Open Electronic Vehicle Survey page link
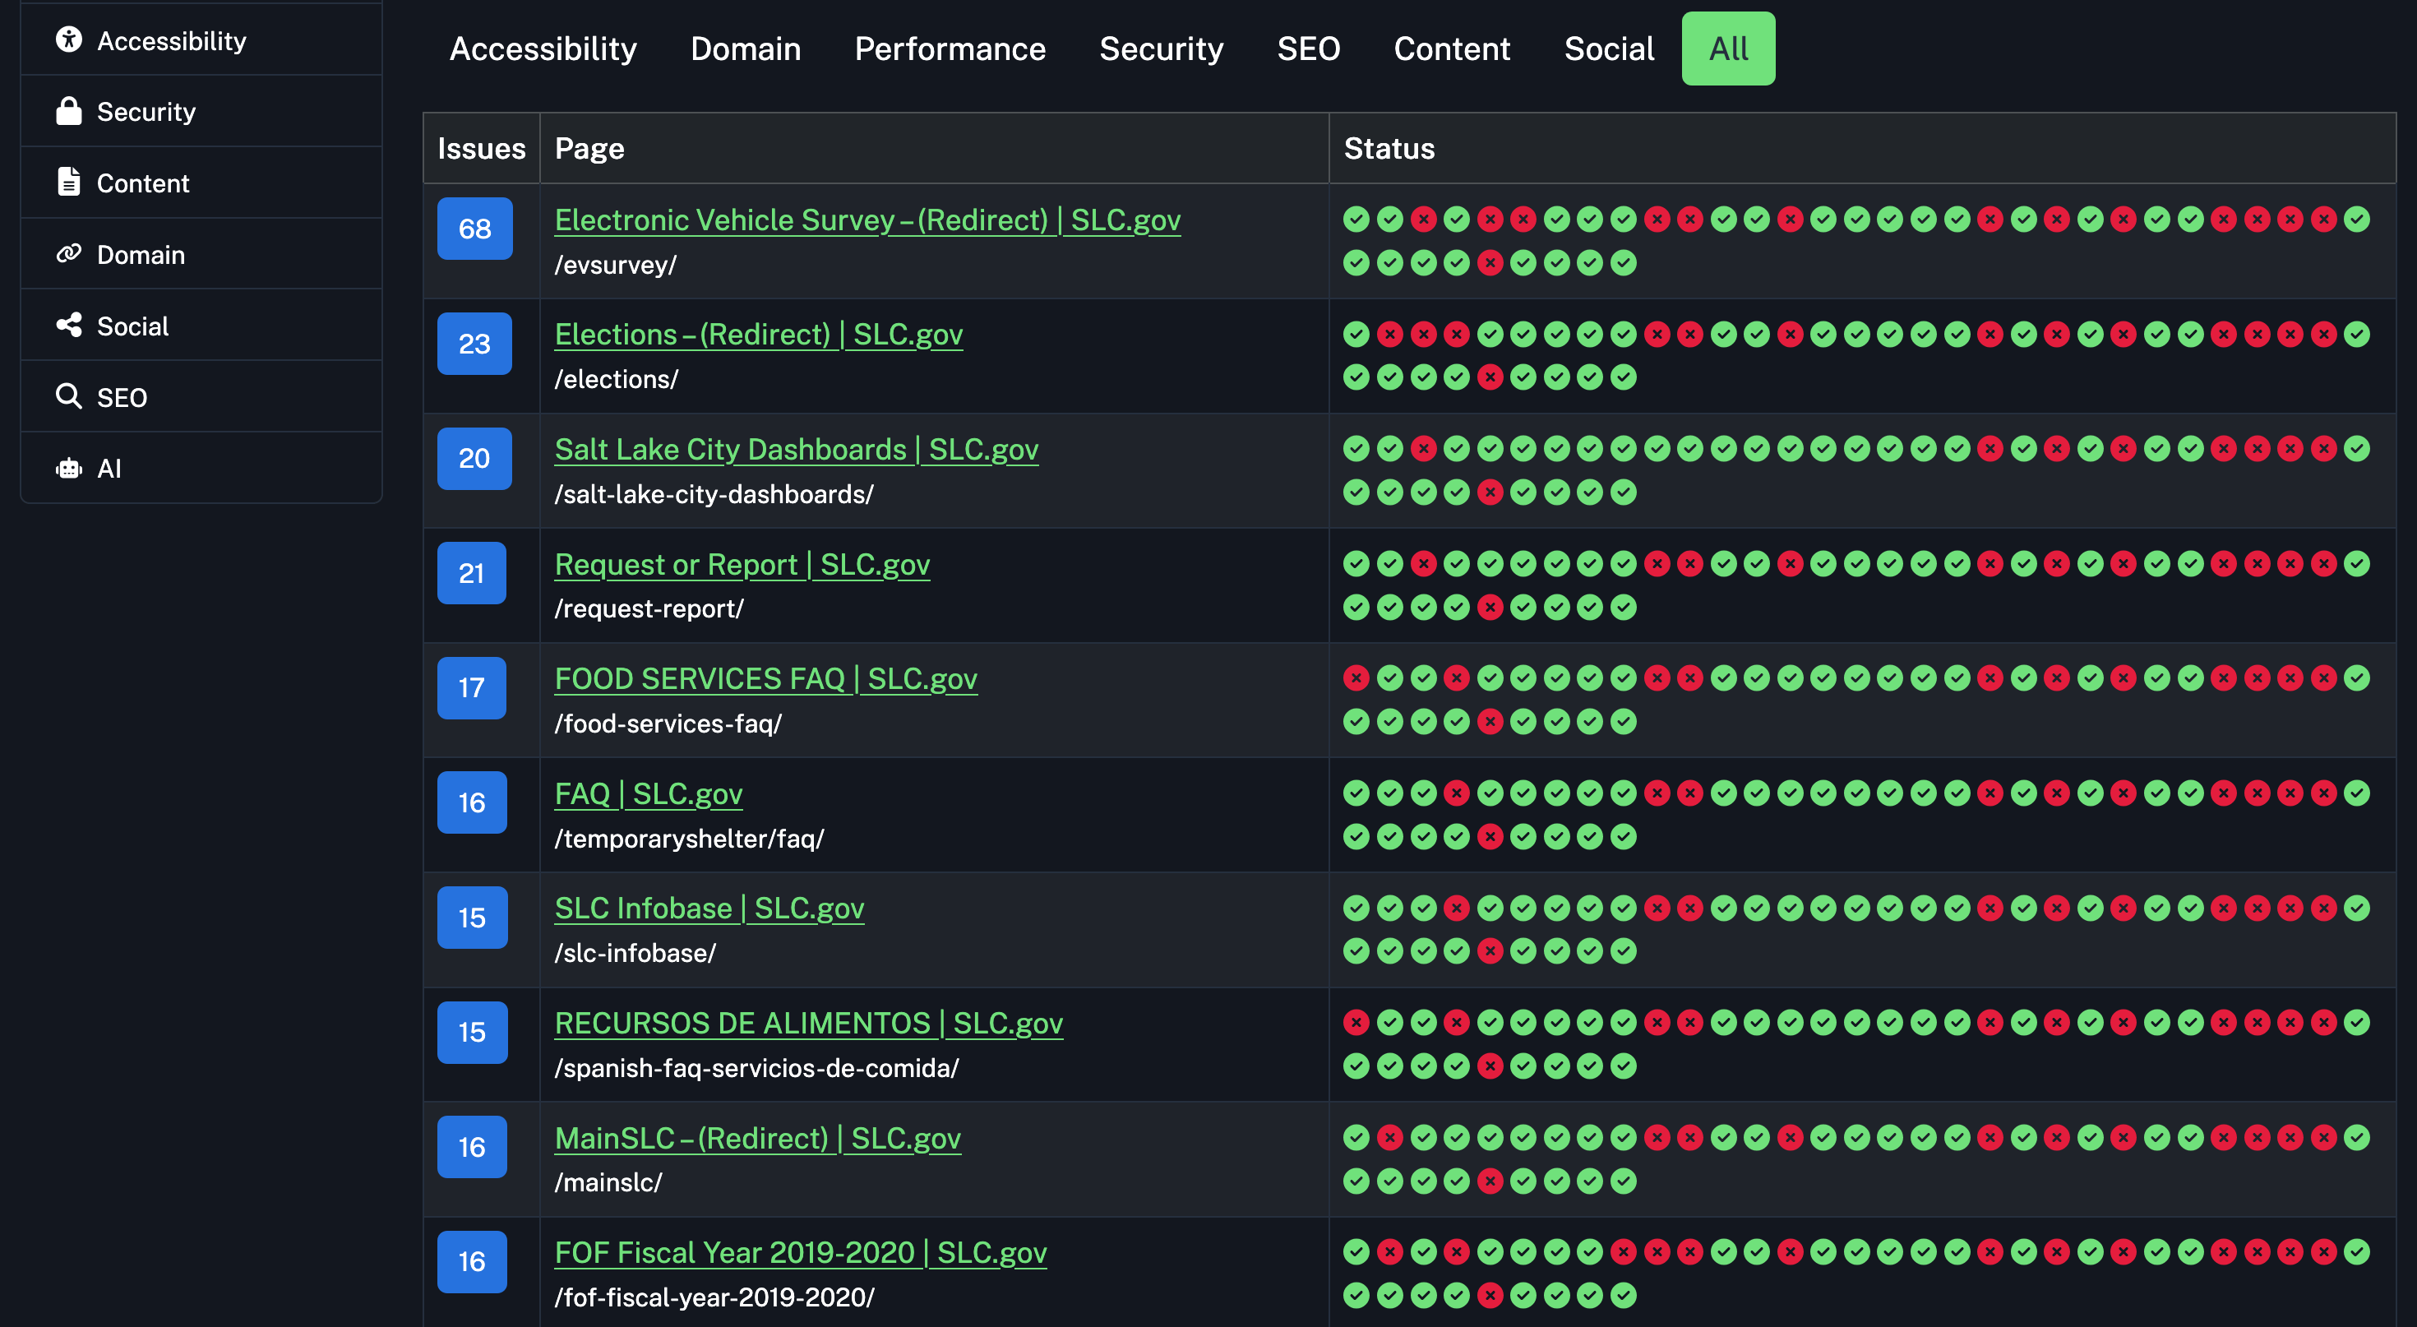Image resolution: width=2417 pixels, height=1327 pixels. 867,220
